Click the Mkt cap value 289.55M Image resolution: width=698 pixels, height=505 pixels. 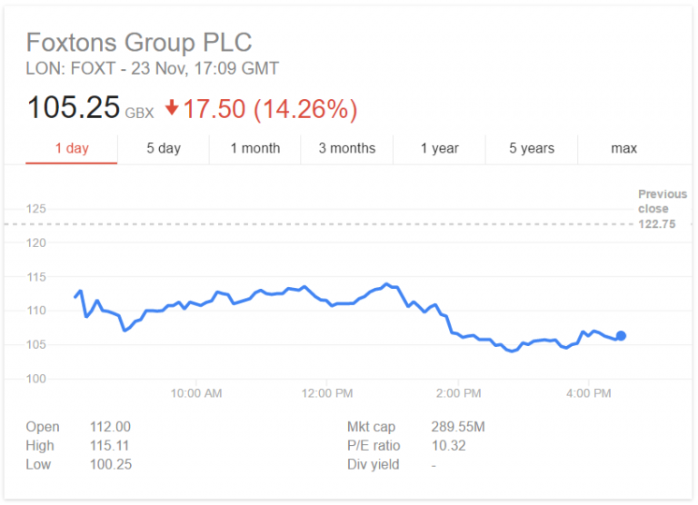458,427
